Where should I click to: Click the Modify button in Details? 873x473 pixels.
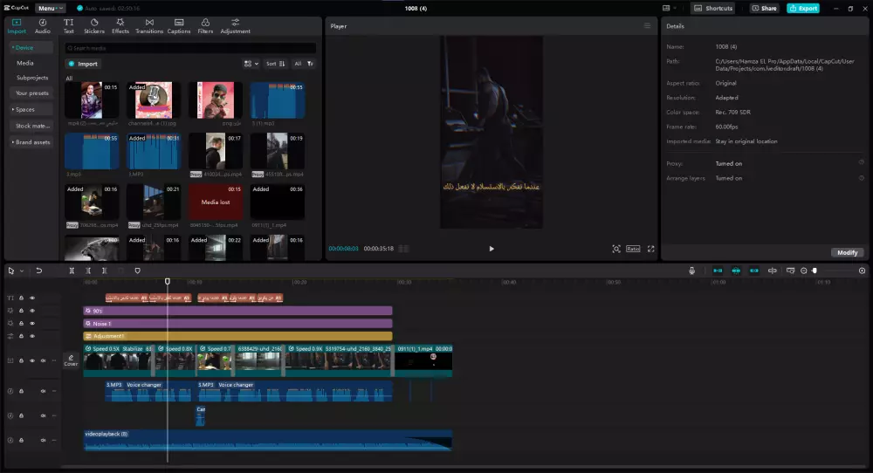pyautogui.click(x=847, y=252)
